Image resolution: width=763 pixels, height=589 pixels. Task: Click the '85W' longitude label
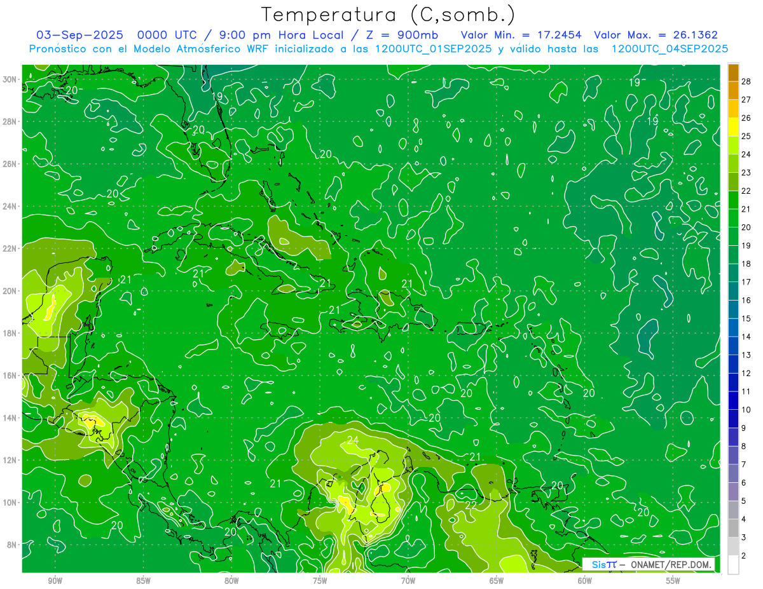[143, 581]
